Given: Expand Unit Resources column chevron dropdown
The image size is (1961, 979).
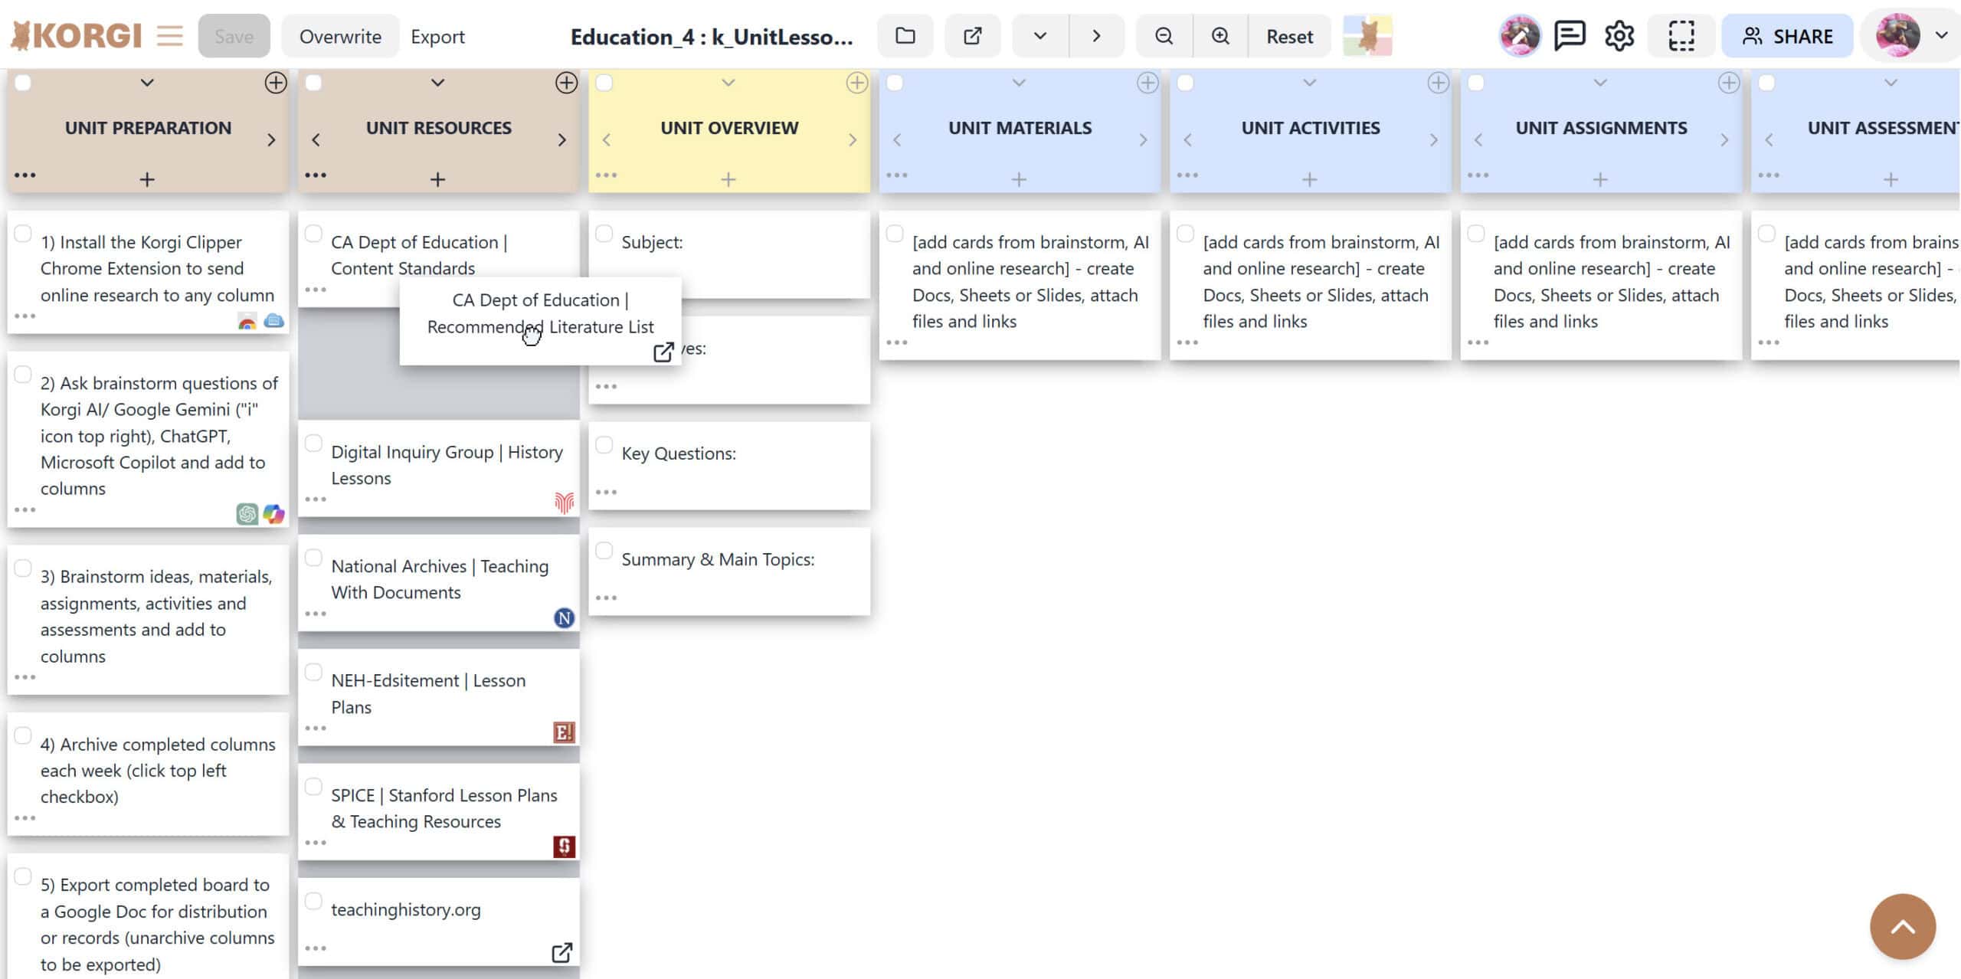Looking at the screenshot, I should (437, 83).
